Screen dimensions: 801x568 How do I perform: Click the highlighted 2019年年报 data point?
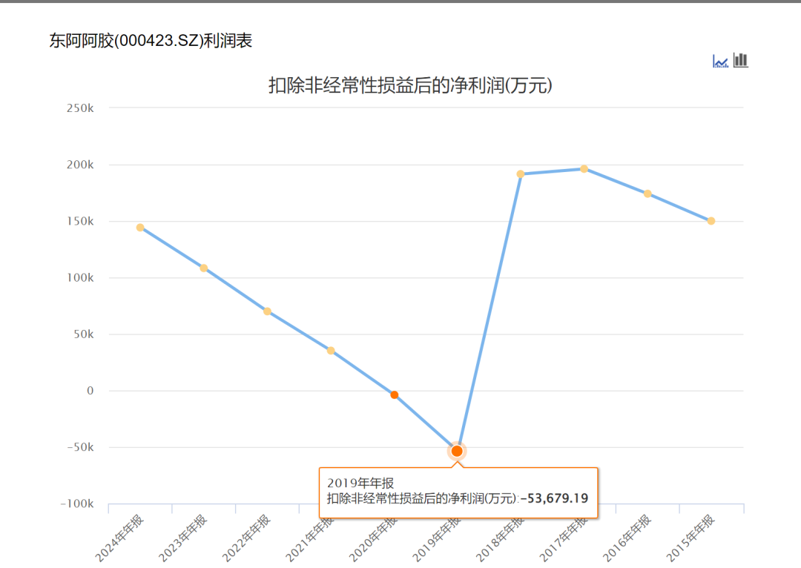click(x=456, y=450)
